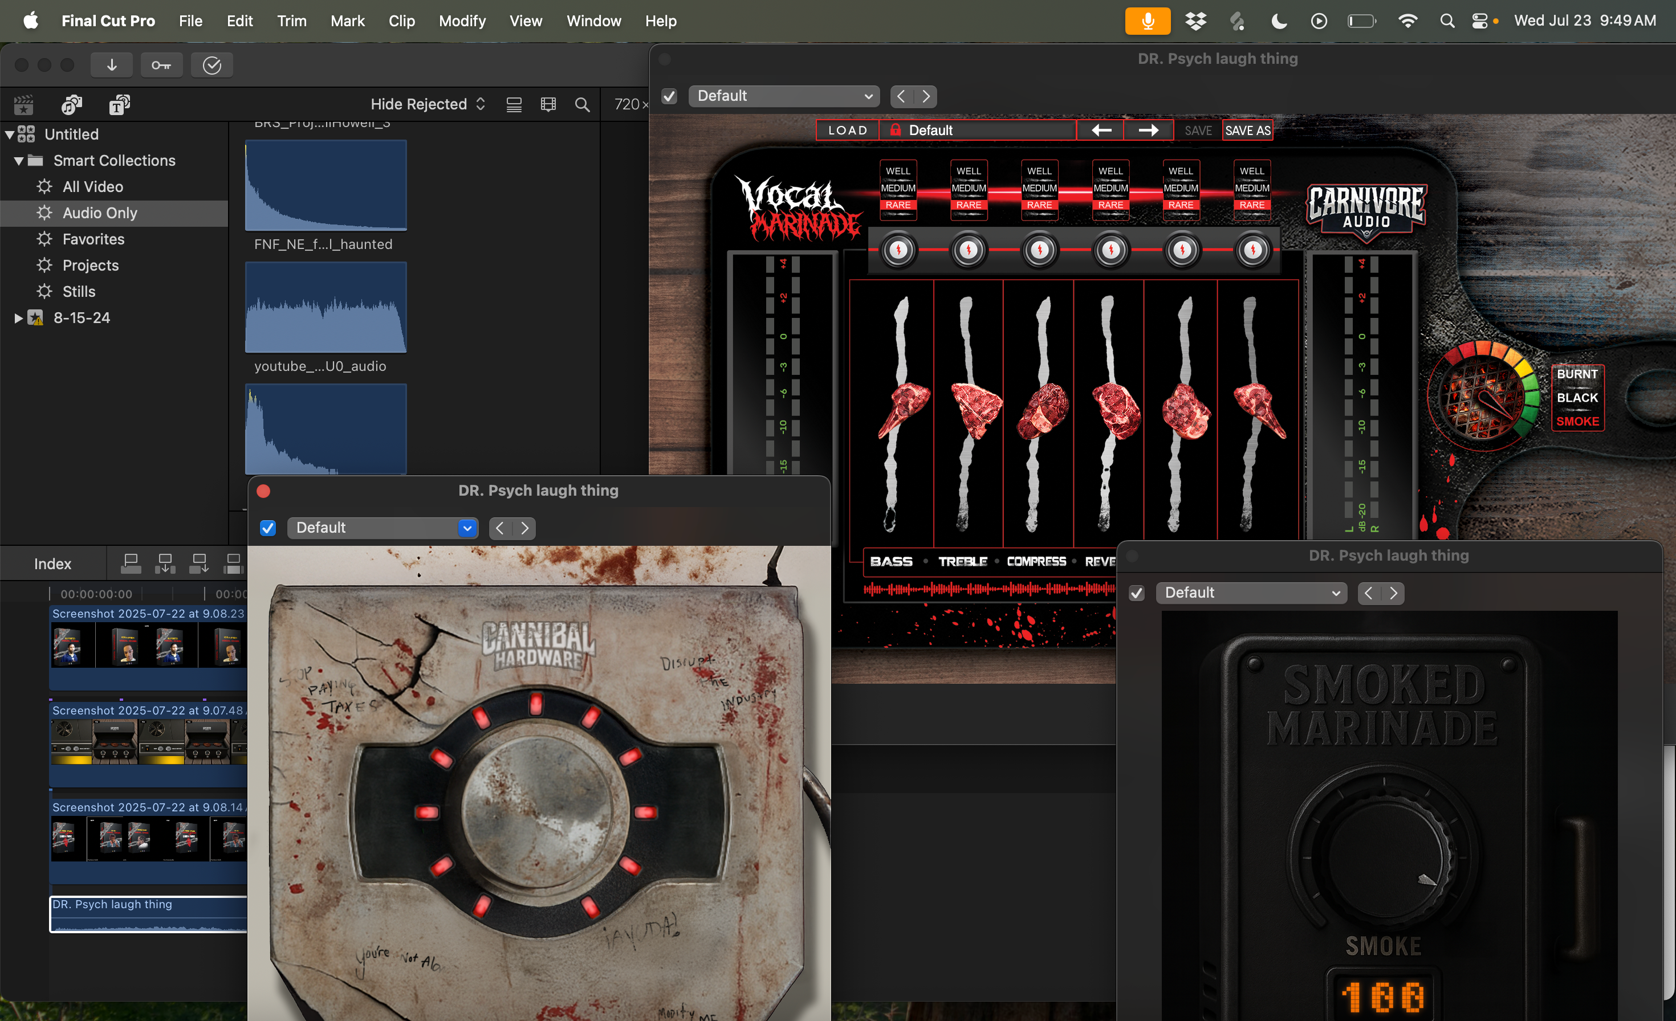Open the Hide Rejected filter dropdown
The height and width of the screenshot is (1021, 1676).
[428, 104]
